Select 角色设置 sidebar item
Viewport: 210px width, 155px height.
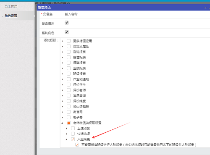click(11, 16)
